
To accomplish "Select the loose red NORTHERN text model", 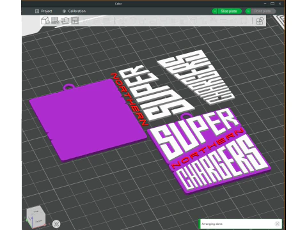I will (x=129, y=100).
